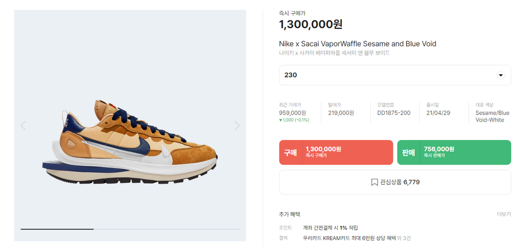This screenshot has height=247, width=529.
Task: Click the 계좌 간편결제 1% 적립 text
Action: 331,227
